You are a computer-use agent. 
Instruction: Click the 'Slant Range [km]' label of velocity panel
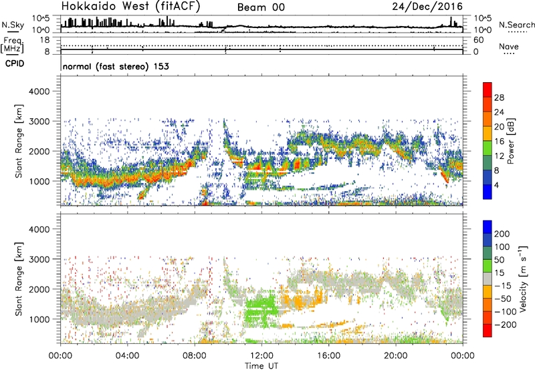(x=19, y=279)
